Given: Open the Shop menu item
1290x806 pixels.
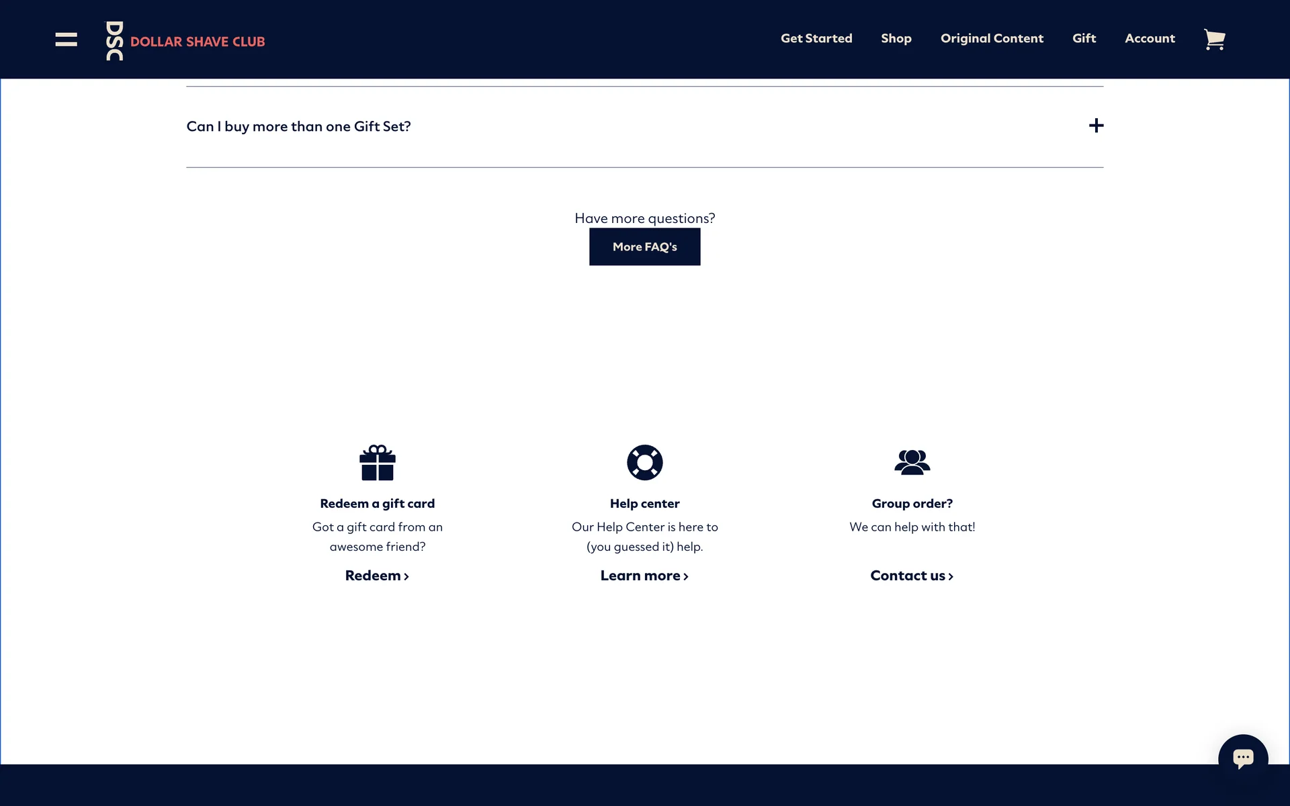Looking at the screenshot, I should 896,38.
